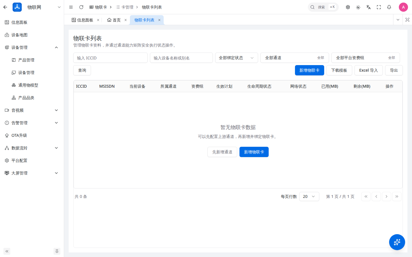Image resolution: width=412 pixels, height=257 pixels.
Task: Open the tab list dropdown chevron
Action: [x=398, y=20]
